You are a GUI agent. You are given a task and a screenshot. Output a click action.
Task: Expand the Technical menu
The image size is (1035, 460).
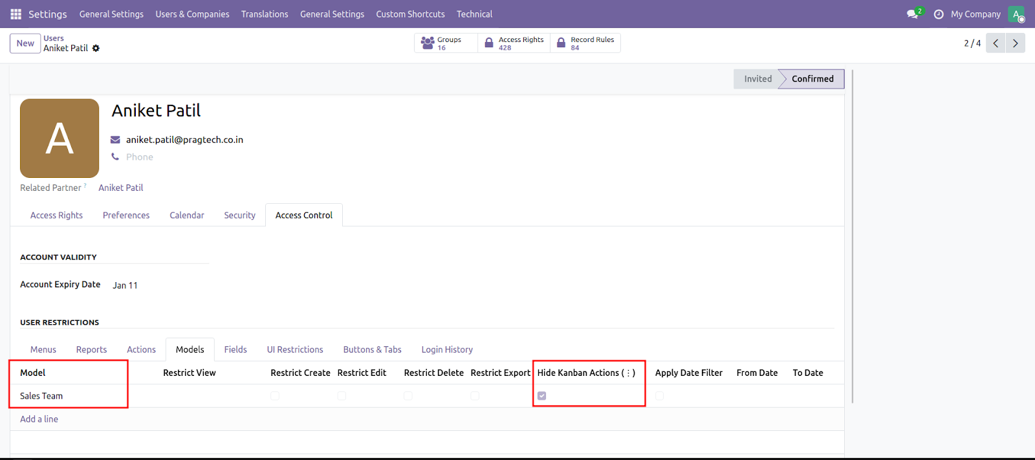[x=474, y=14]
